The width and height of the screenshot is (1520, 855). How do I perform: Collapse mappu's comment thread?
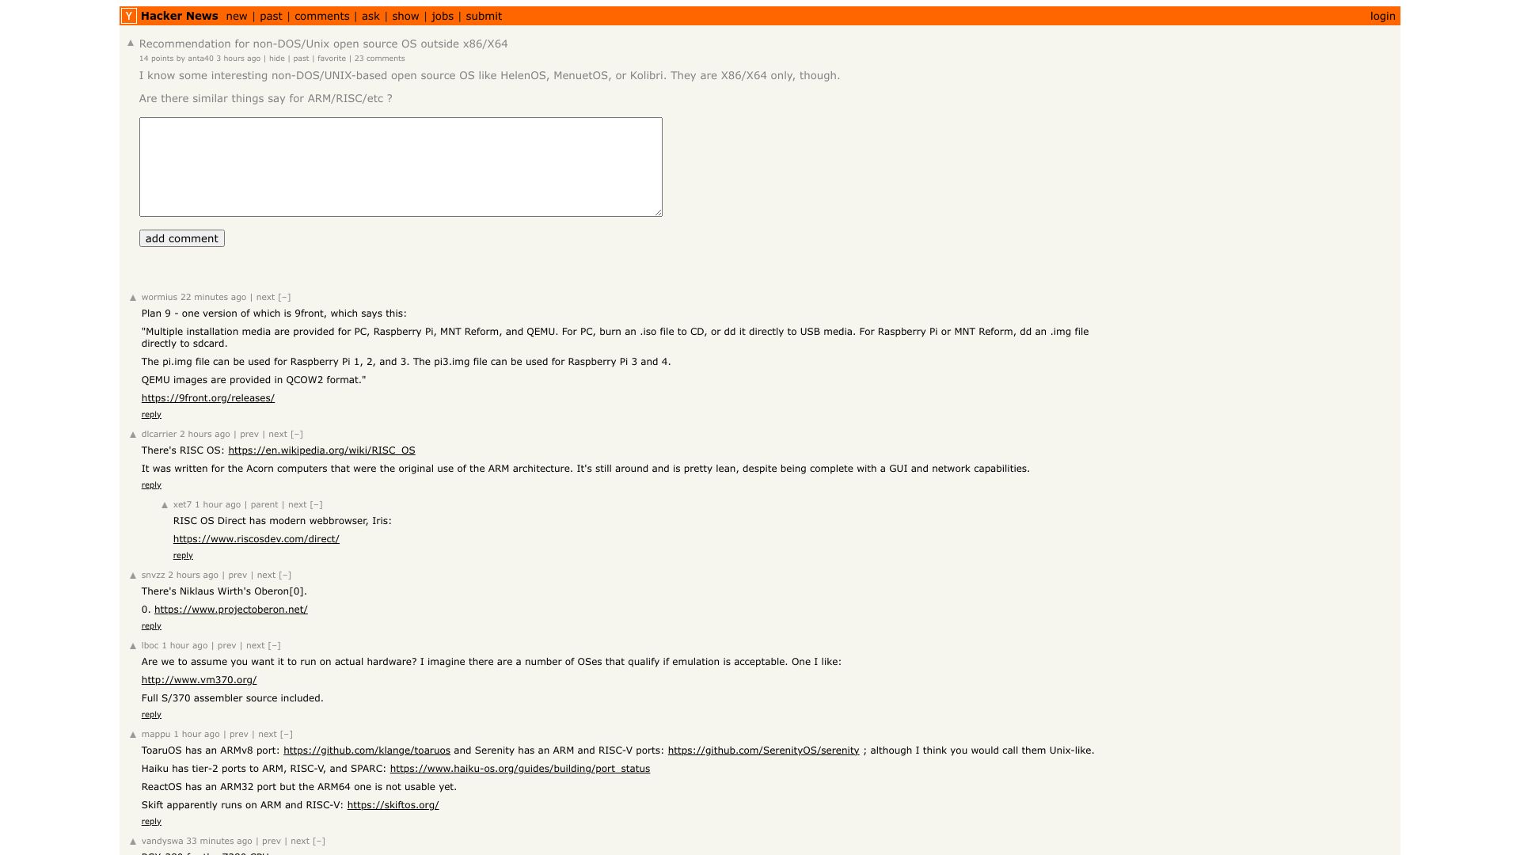click(286, 735)
